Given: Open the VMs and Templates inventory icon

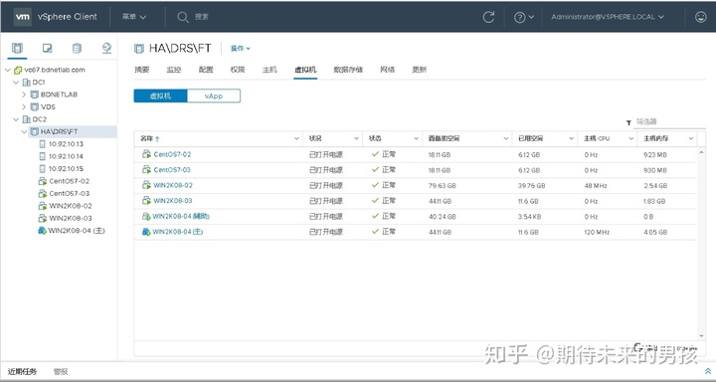Looking at the screenshot, I should pyautogui.click(x=47, y=48).
